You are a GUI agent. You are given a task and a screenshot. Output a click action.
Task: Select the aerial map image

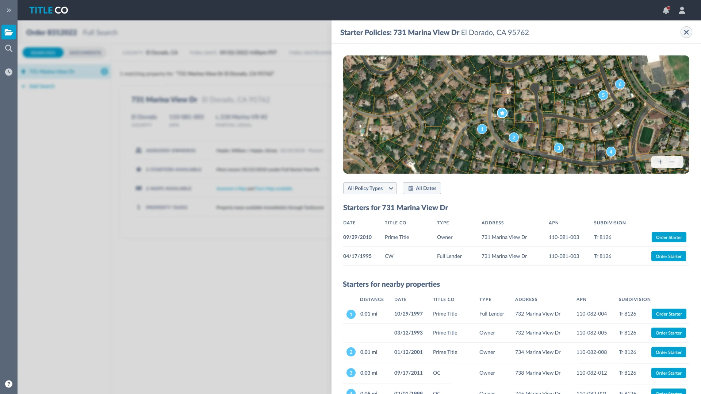click(516, 115)
